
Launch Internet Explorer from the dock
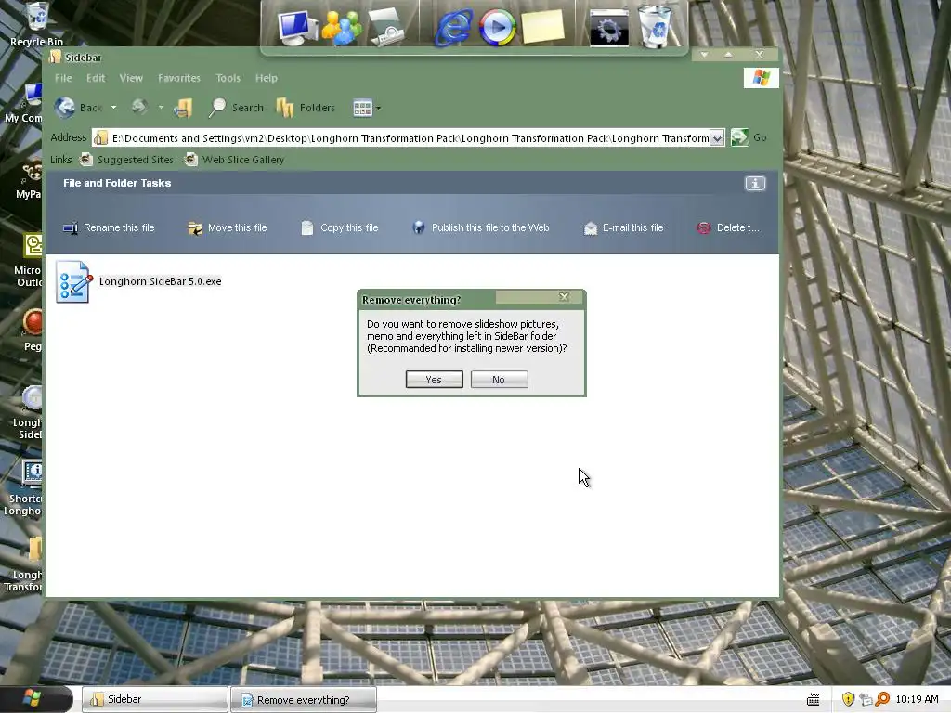[453, 27]
